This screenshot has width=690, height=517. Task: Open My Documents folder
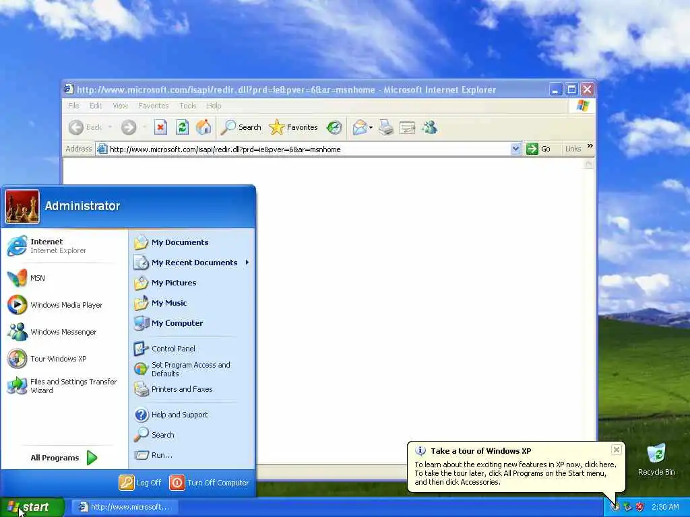pyautogui.click(x=192, y=242)
